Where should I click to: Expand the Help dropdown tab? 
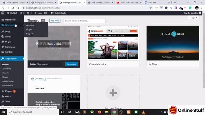pos(193,18)
